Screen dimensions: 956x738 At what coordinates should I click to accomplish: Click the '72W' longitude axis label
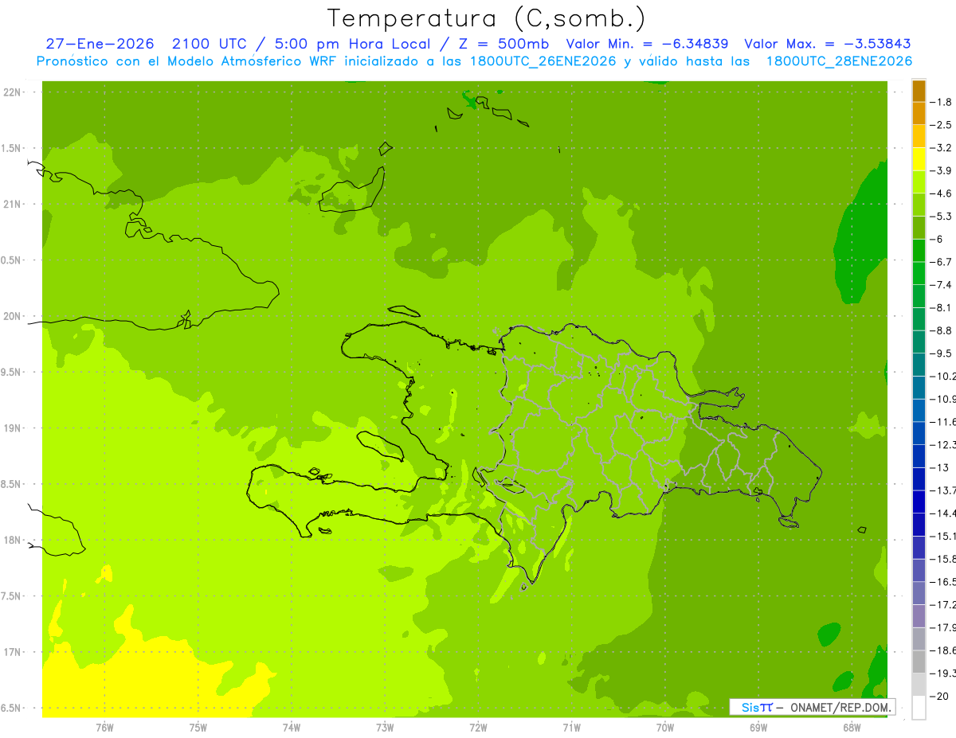[478, 728]
